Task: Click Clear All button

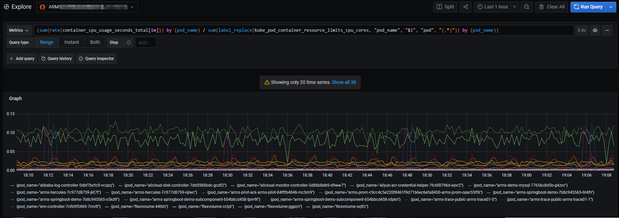Action: pyautogui.click(x=552, y=7)
